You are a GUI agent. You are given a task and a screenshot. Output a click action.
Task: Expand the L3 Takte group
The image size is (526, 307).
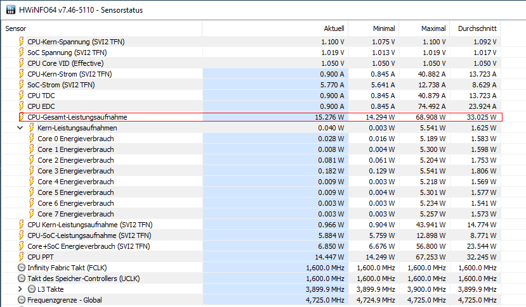click(20, 289)
